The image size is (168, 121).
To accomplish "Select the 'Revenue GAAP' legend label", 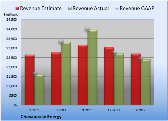I will pos(137,8).
